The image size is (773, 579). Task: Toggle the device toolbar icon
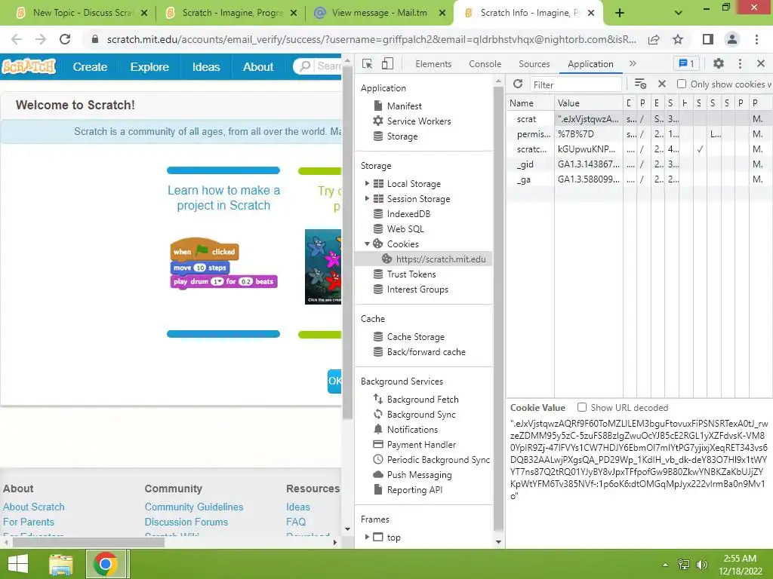pos(387,63)
